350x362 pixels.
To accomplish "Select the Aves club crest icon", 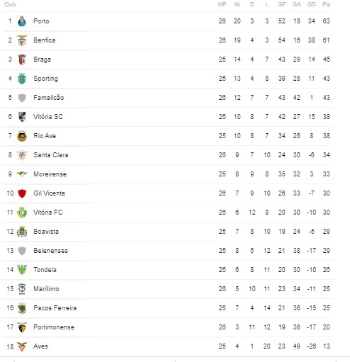I will pyautogui.click(x=22, y=346).
